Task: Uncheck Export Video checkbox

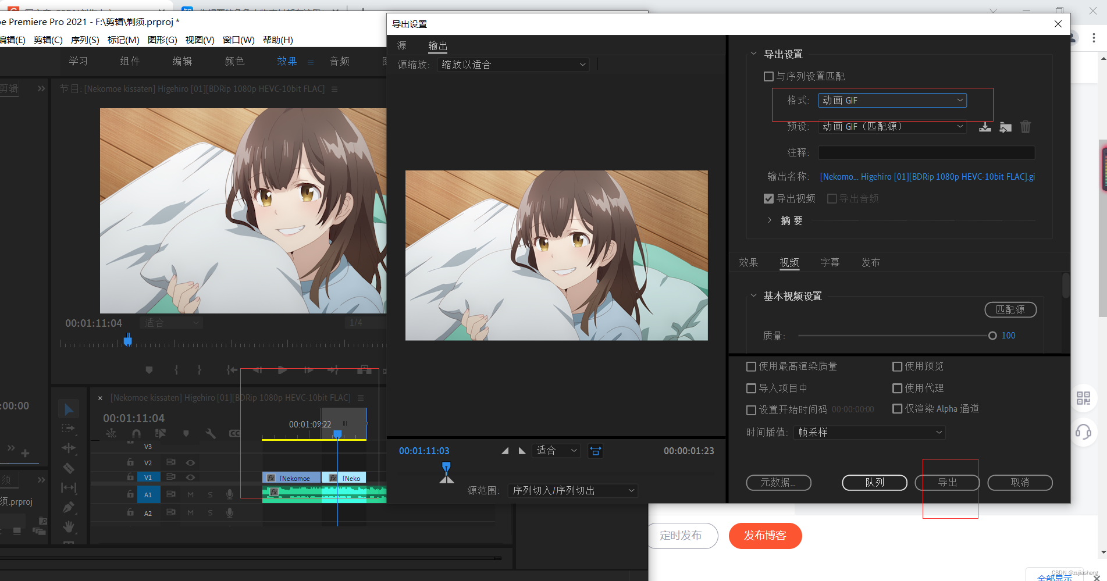Action: [x=768, y=199]
